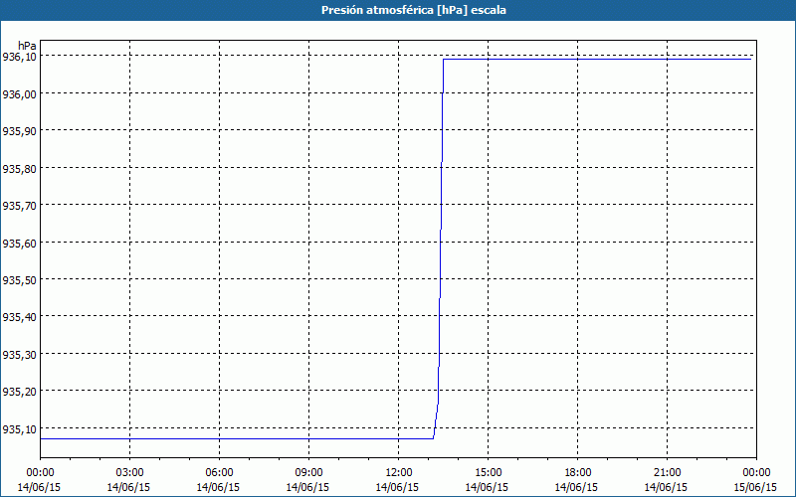Click the 935,90 value on the vertical axis
Viewport: 796px width, 497px height.
pos(20,131)
